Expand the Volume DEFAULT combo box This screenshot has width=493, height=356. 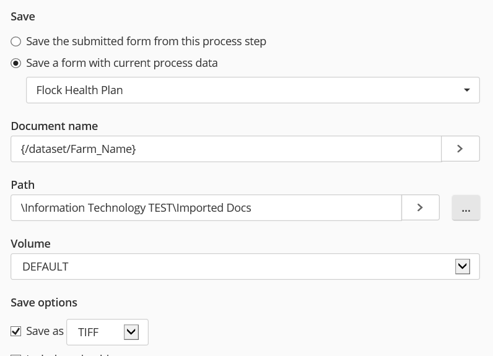235,266
